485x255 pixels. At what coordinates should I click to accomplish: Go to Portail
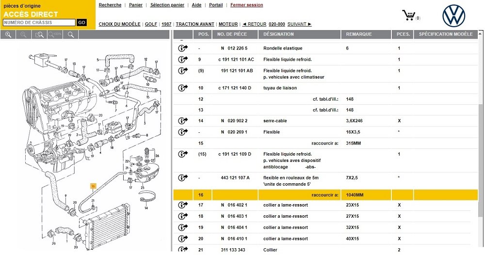pos(216,5)
